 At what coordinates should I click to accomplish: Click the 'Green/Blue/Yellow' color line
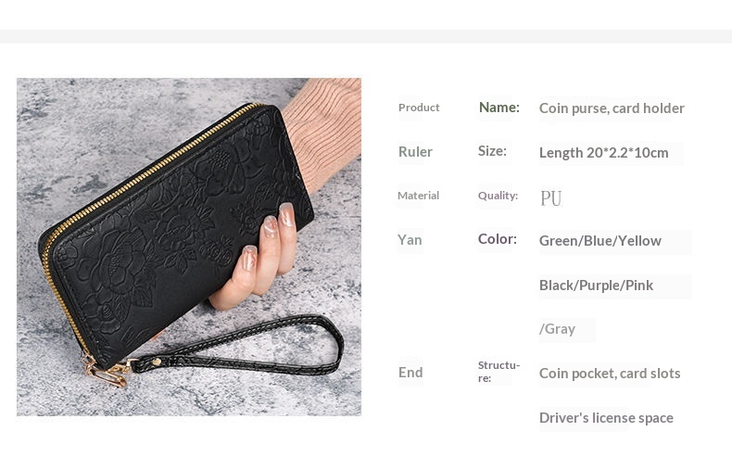click(599, 241)
